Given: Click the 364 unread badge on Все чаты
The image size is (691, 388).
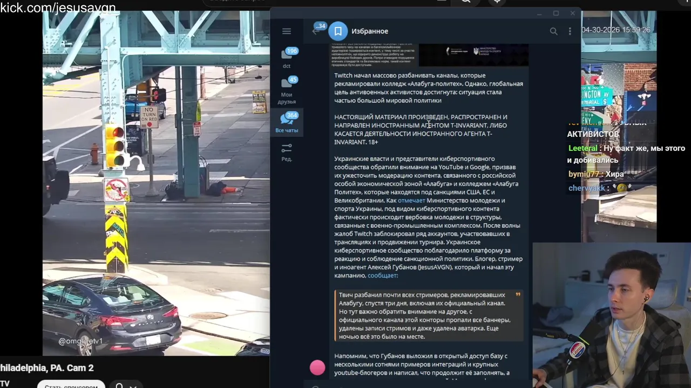Looking at the screenshot, I should (292, 115).
